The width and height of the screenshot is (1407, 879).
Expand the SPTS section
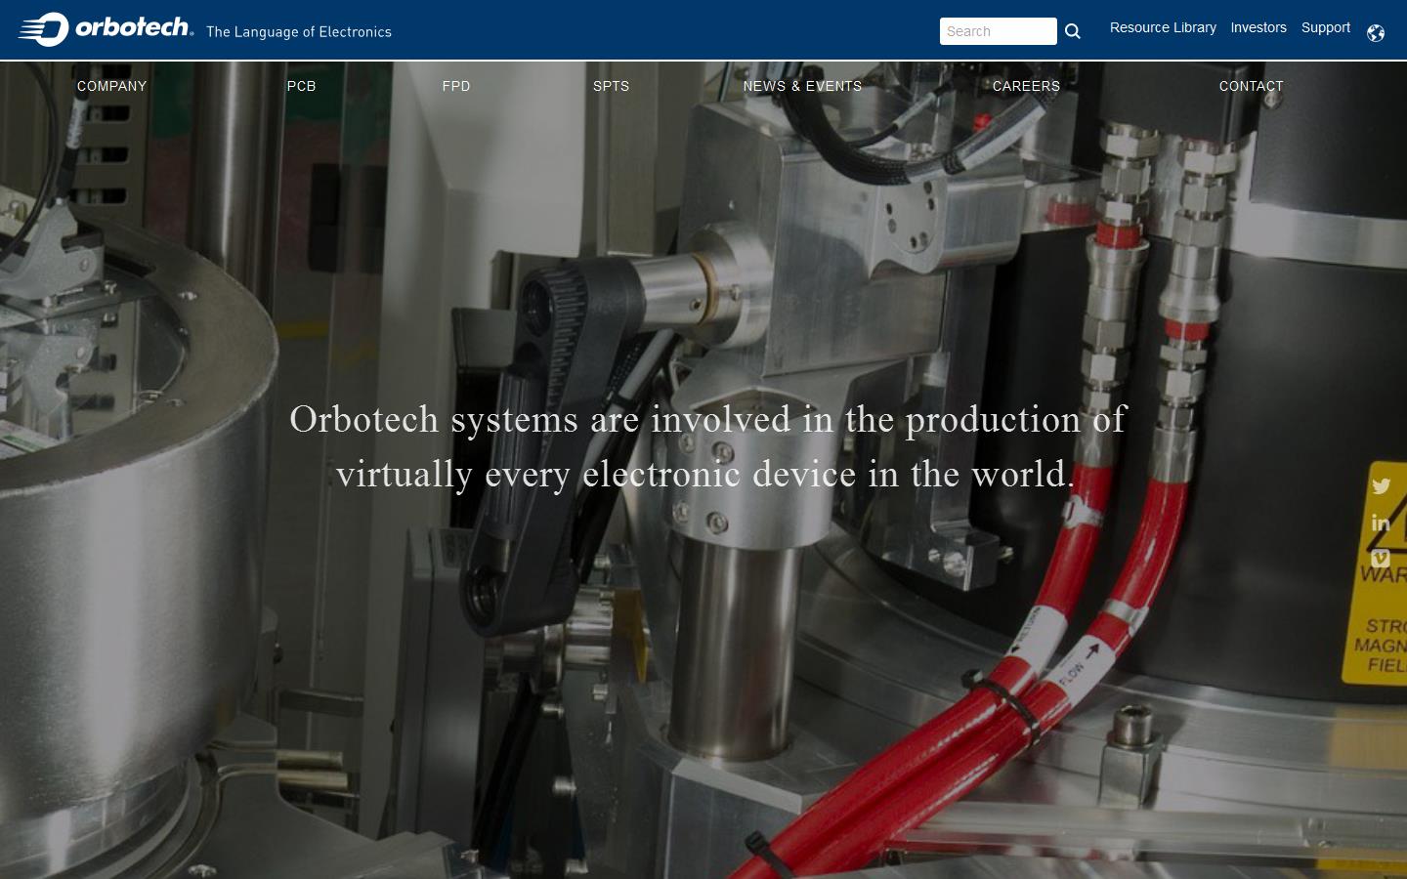611,86
